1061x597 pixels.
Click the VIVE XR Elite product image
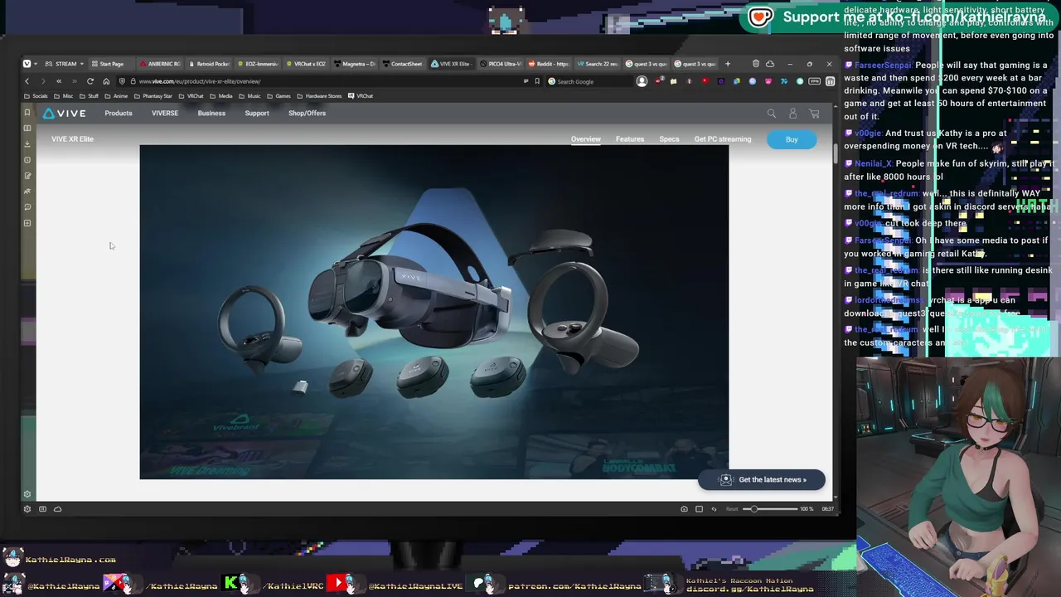click(434, 312)
